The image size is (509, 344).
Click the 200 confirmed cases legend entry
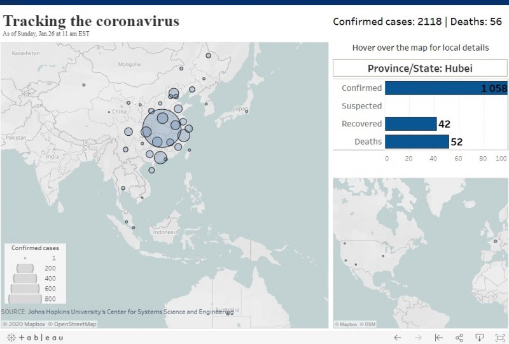point(36,268)
